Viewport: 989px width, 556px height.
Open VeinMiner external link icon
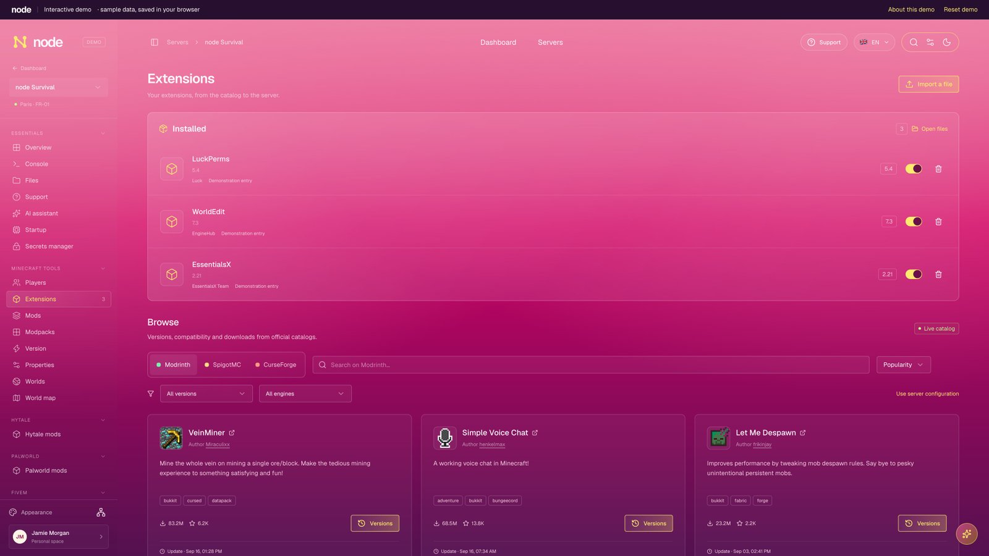coord(232,433)
